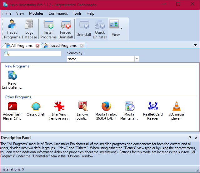This screenshot has height=173, width=200.
Task: Start Forced Uninstall from the toolbar
Action: coord(66,29)
